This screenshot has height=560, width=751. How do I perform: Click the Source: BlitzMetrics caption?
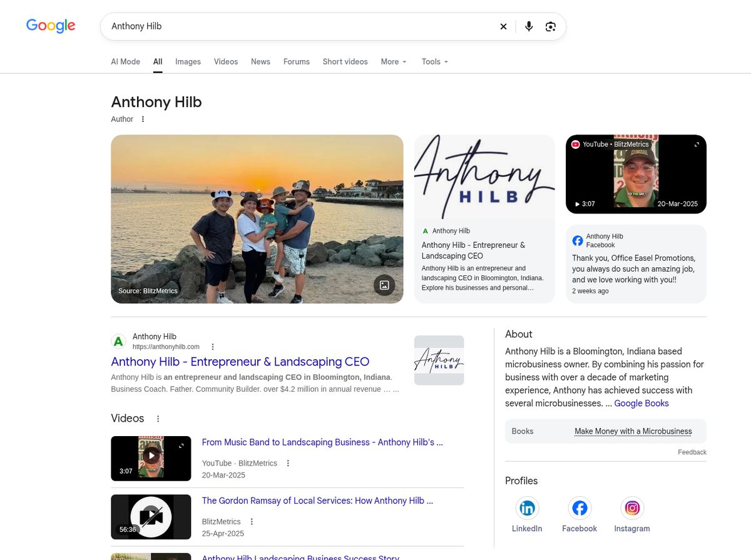click(x=148, y=291)
